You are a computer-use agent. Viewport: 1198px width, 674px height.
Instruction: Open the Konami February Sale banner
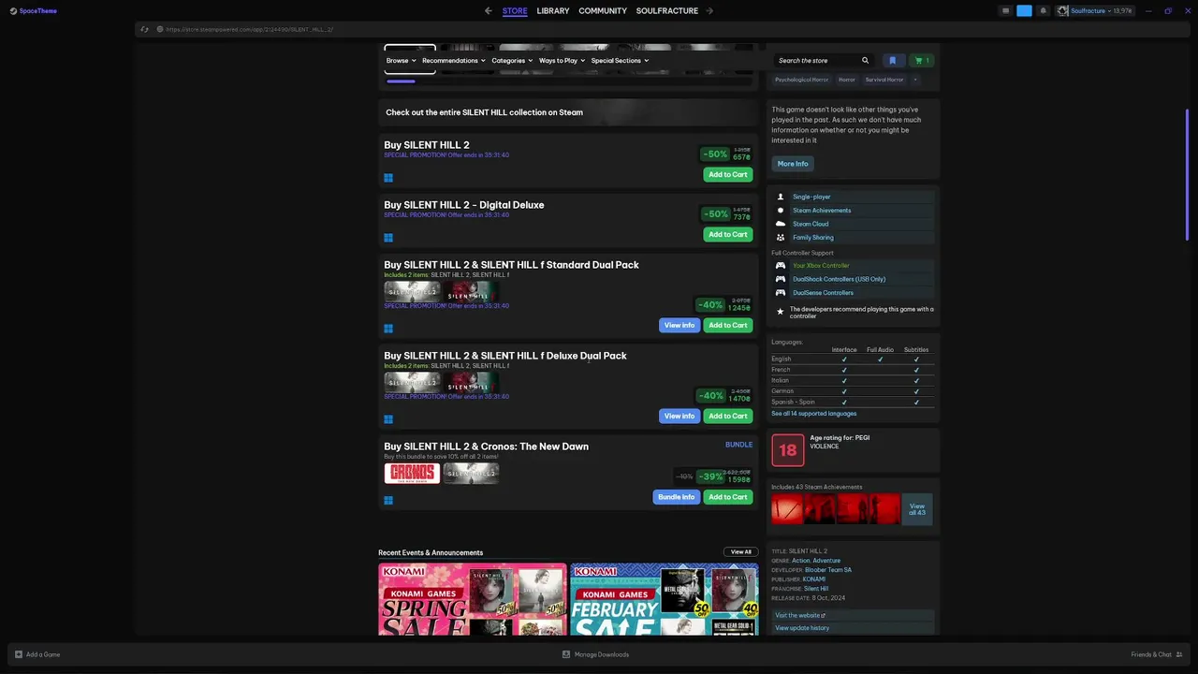pyautogui.click(x=665, y=599)
